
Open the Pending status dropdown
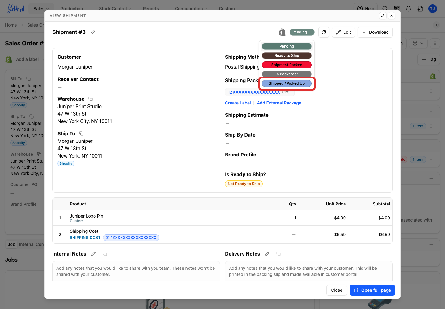[x=302, y=32]
